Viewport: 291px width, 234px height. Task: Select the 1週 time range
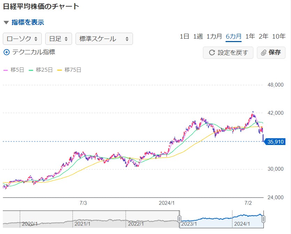tap(198, 37)
